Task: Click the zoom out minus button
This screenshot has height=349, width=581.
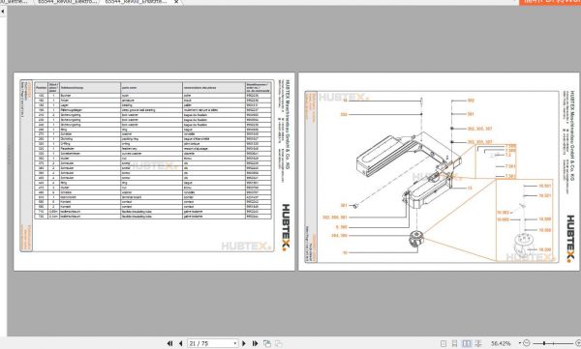Action: 527,343
